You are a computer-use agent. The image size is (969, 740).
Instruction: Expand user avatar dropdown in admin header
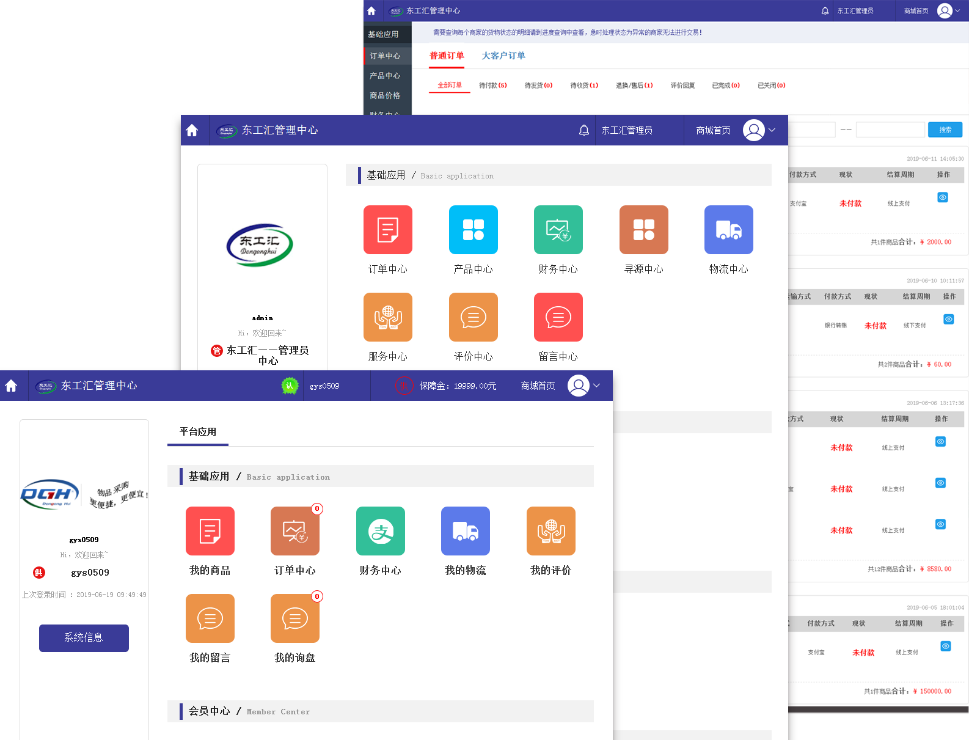pyautogui.click(x=759, y=130)
